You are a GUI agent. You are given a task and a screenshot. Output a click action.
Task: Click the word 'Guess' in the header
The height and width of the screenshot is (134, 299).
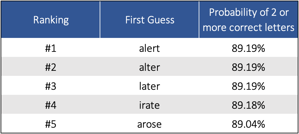(161, 20)
